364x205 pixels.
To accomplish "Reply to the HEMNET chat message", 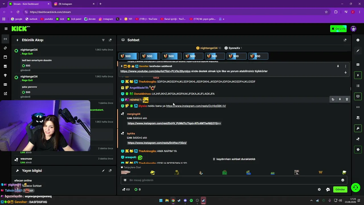I will (333, 99).
